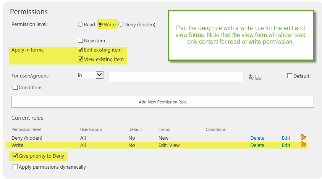
Task: Uncheck View existing item checkbox
Action: (x=80, y=59)
